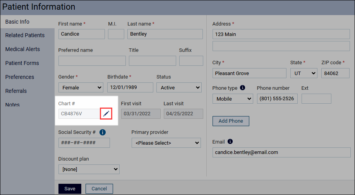355x195 pixels.
Task: Click the Chart # field showing CB4876V
Action: 79,114
